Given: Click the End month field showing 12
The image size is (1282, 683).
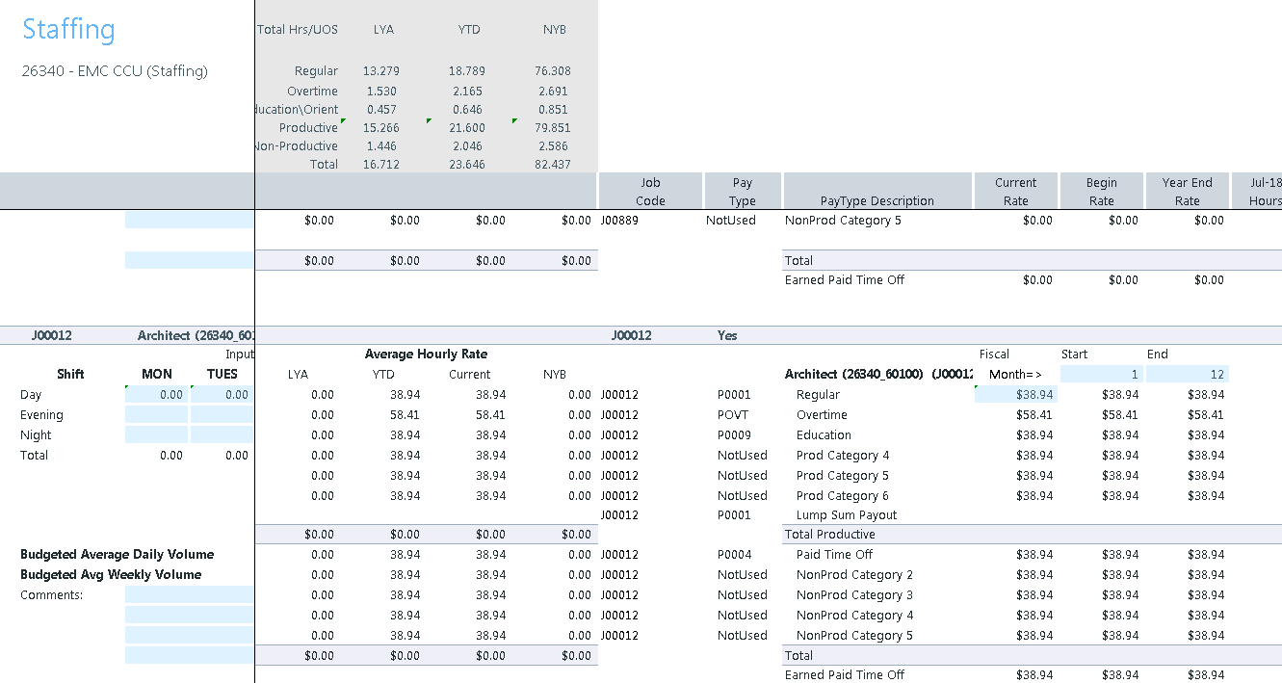Looking at the screenshot, I should (x=1187, y=374).
